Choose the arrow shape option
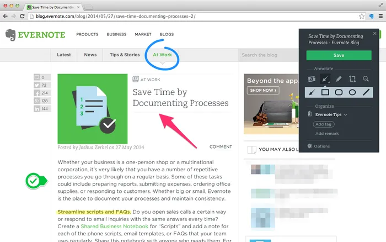This screenshot has height=242, width=386. (312, 92)
